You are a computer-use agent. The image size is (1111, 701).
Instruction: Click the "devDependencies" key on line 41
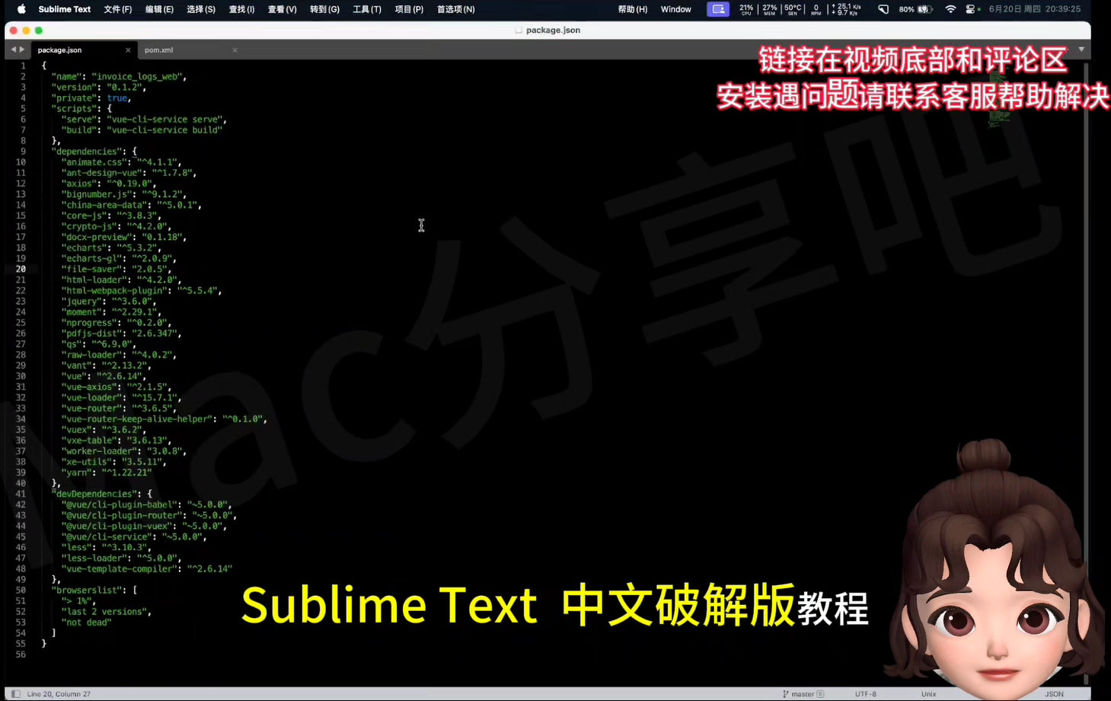point(94,494)
